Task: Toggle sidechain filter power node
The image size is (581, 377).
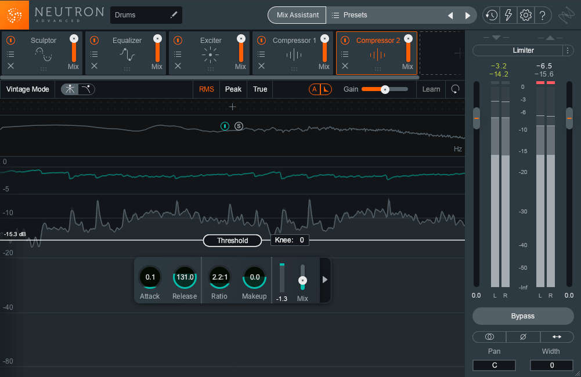Action: pos(225,126)
